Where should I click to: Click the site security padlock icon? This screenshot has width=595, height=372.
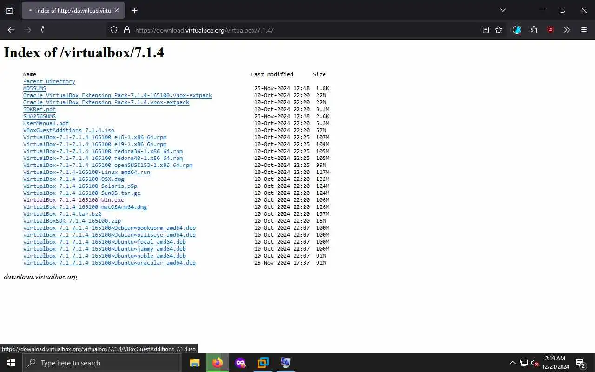click(x=126, y=30)
